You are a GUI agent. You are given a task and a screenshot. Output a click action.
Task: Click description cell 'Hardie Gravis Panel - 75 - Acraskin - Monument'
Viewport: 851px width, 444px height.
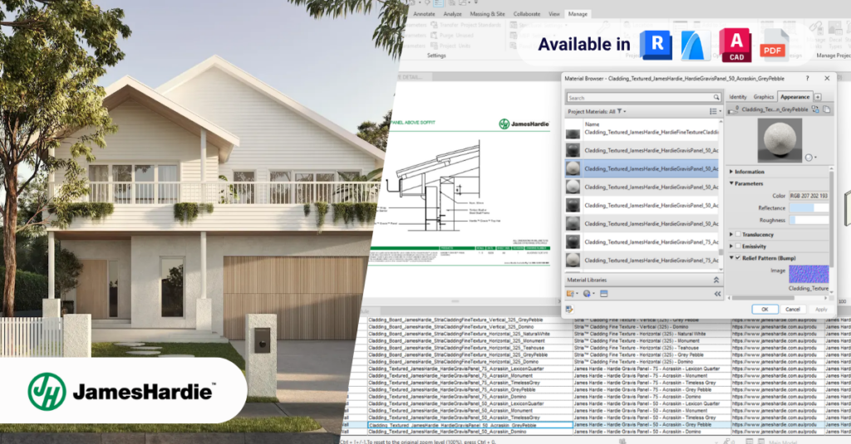click(652, 376)
